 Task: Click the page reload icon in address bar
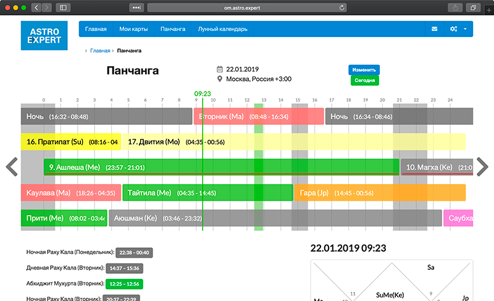(341, 7)
